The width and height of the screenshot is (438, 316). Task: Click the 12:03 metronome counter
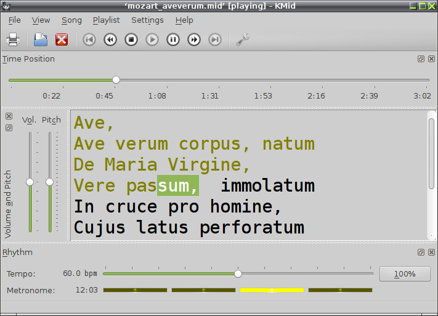click(x=87, y=290)
